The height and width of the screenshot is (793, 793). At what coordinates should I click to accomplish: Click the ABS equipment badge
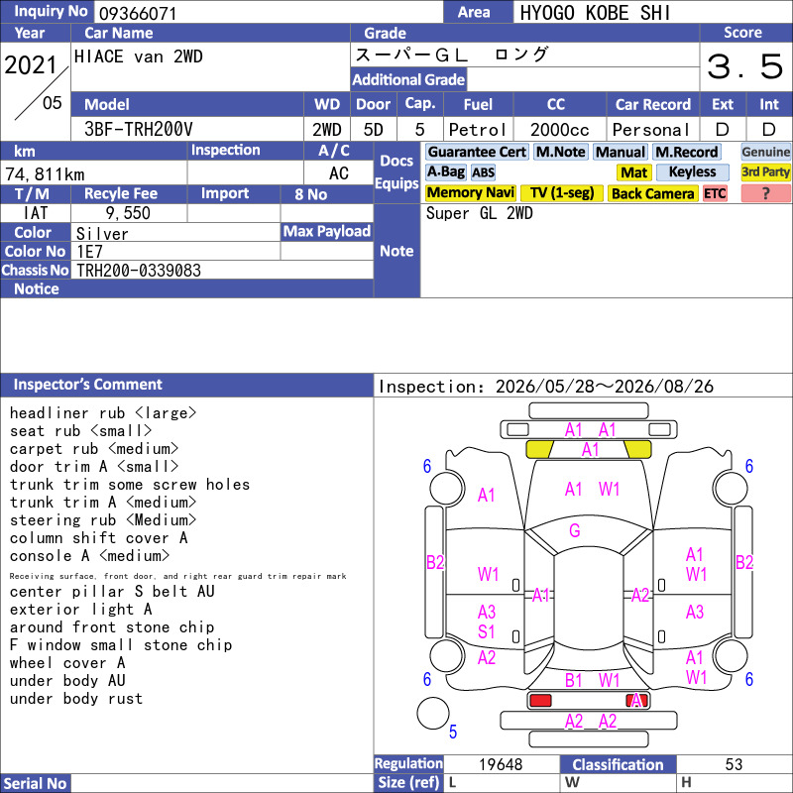tap(483, 172)
